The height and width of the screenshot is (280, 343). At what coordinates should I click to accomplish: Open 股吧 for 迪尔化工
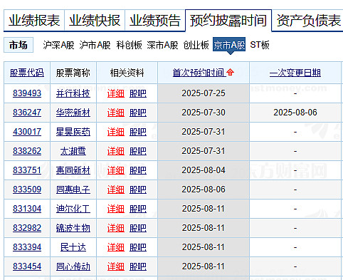tap(138, 209)
